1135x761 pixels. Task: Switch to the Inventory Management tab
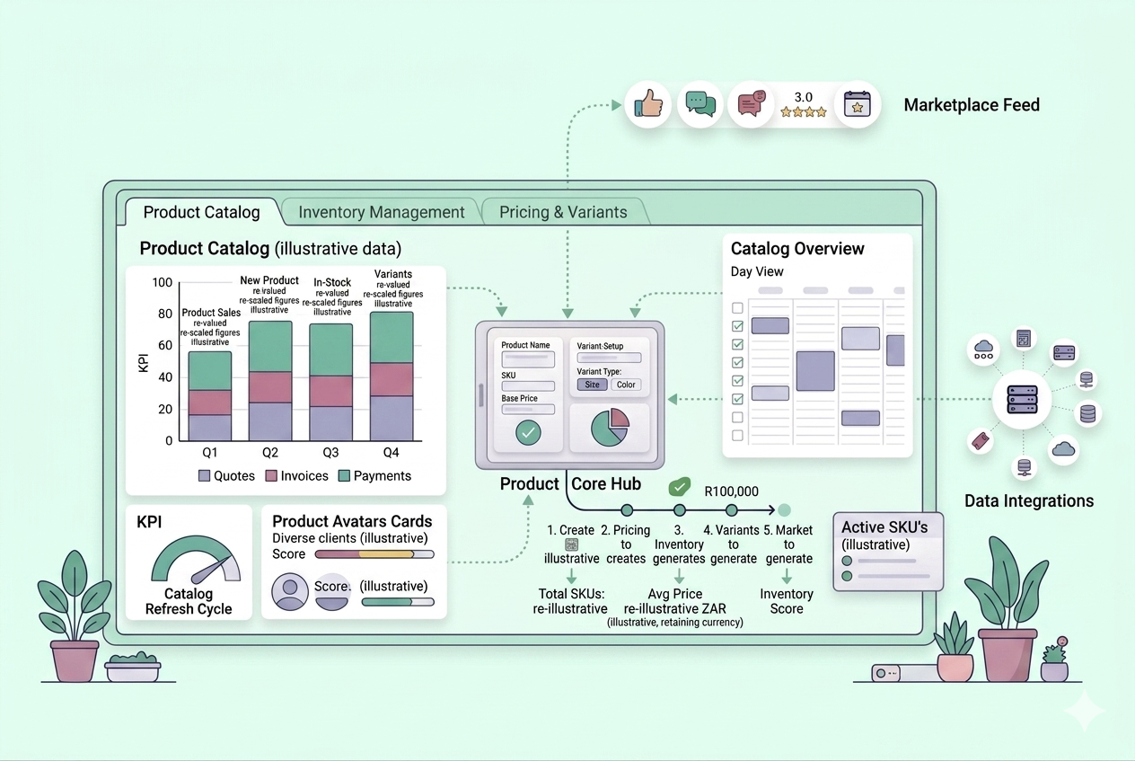pyautogui.click(x=381, y=212)
